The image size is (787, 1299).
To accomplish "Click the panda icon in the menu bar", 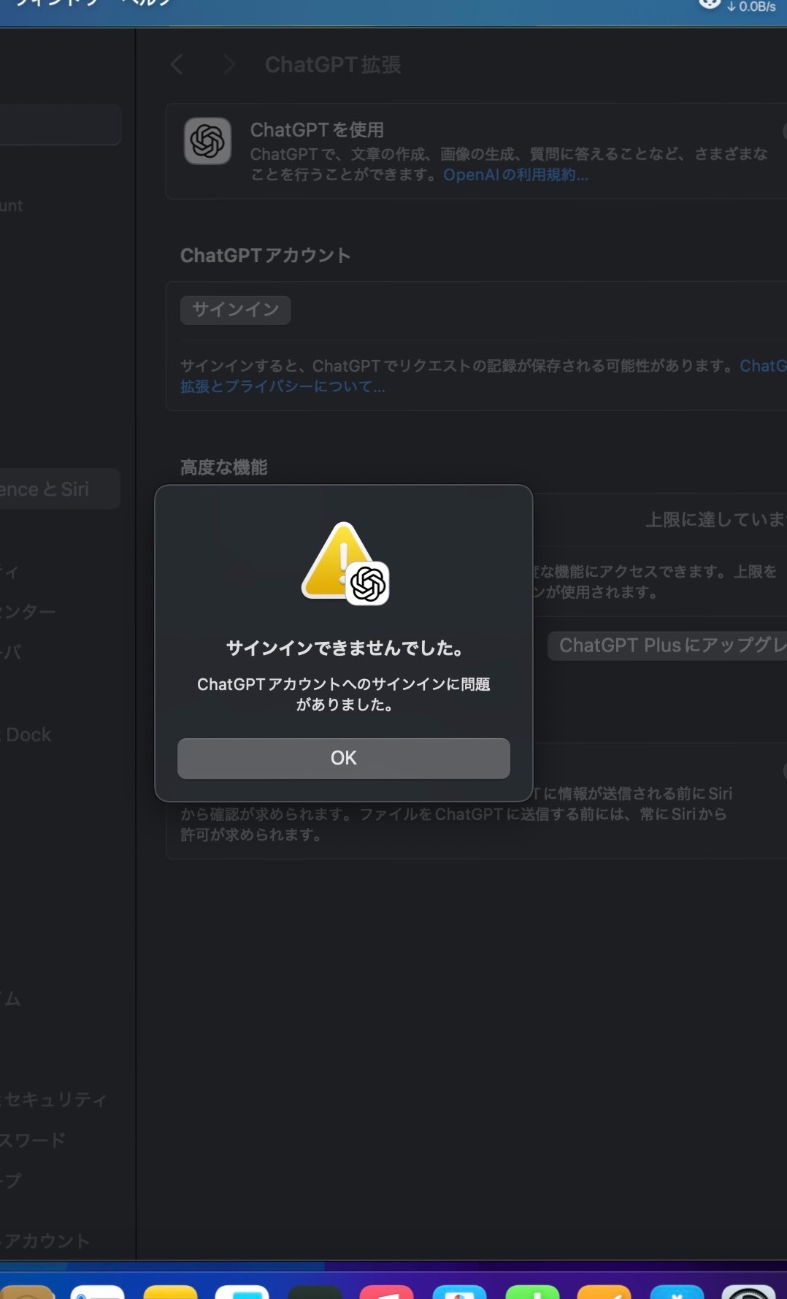I will pyautogui.click(x=709, y=4).
